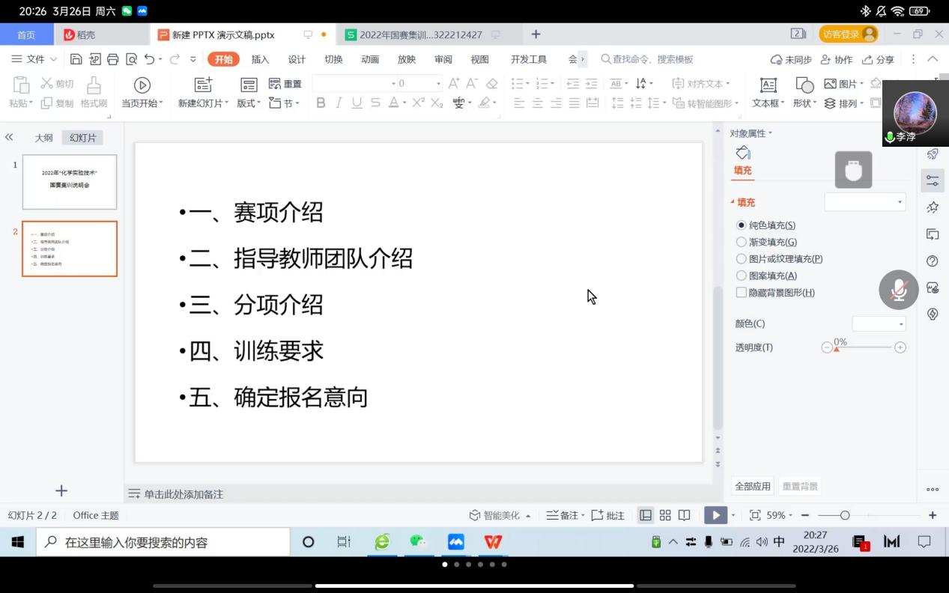Screen dimensions: 949x593
Task: Expand the font name combo box
Action: 393,84
